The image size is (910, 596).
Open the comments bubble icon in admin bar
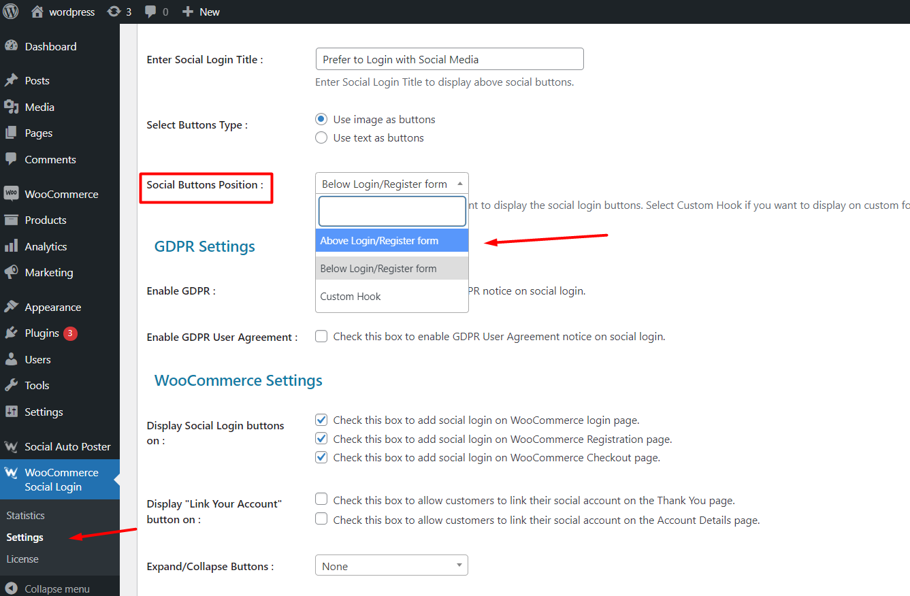pyautogui.click(x=150, y=12)
